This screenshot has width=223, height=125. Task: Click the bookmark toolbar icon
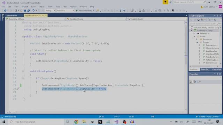[x=173, y=10]
